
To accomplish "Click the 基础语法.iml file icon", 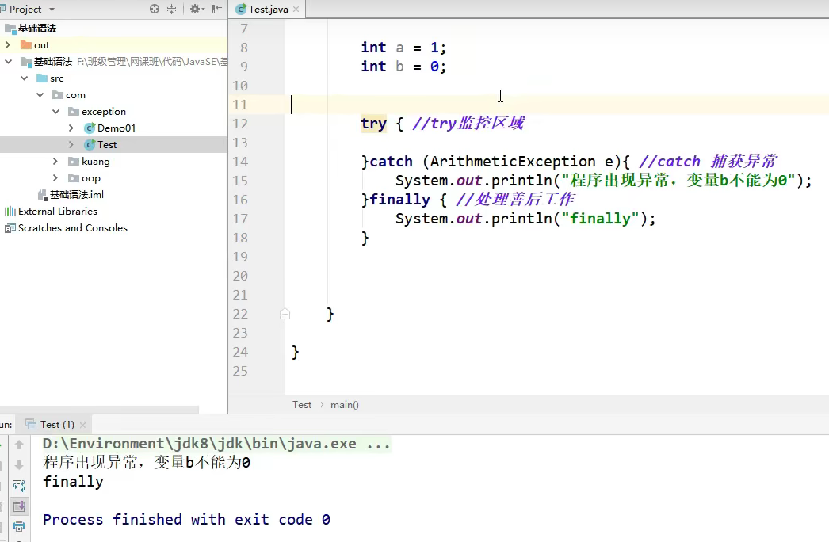I will point(43,195).
